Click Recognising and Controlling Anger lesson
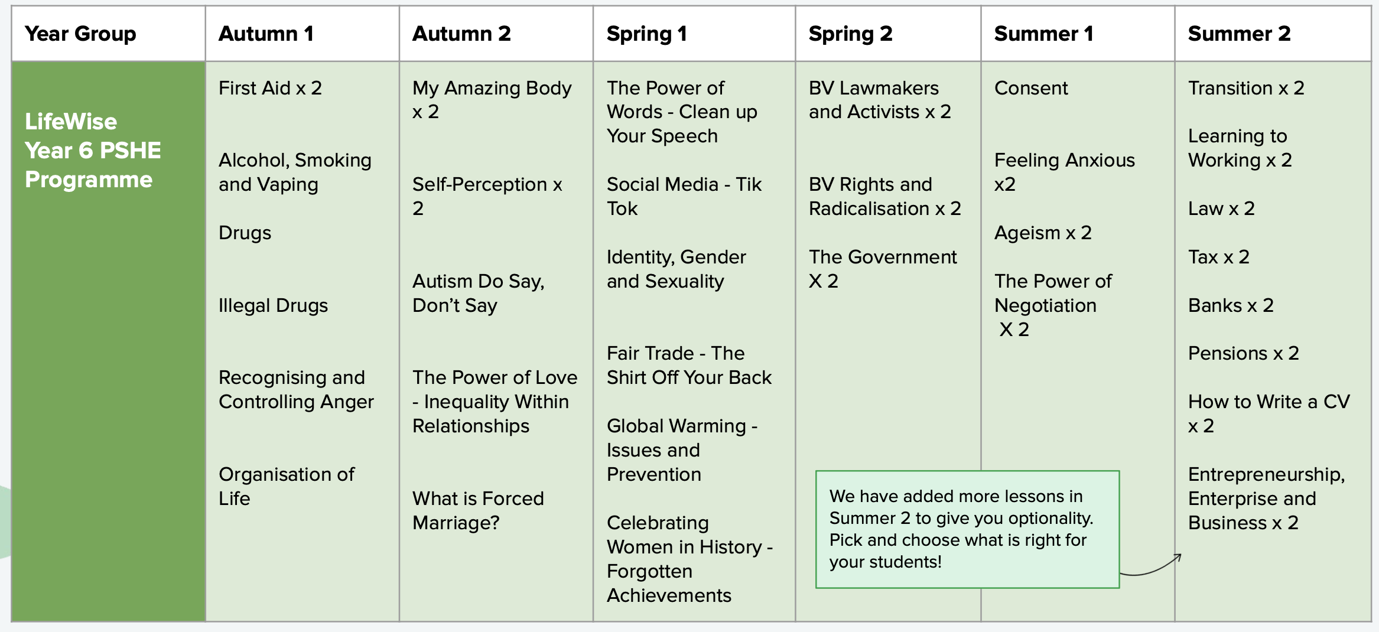 pyautogui.click(x=296, y=389)
